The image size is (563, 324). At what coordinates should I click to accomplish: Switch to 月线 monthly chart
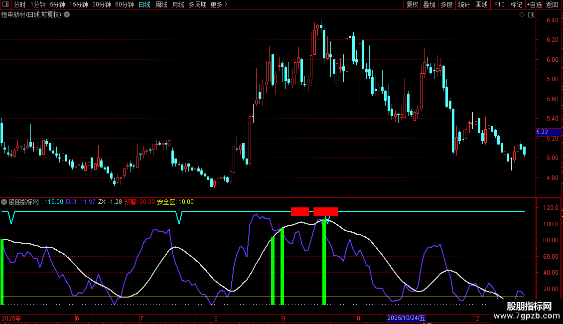click(178, 4)
